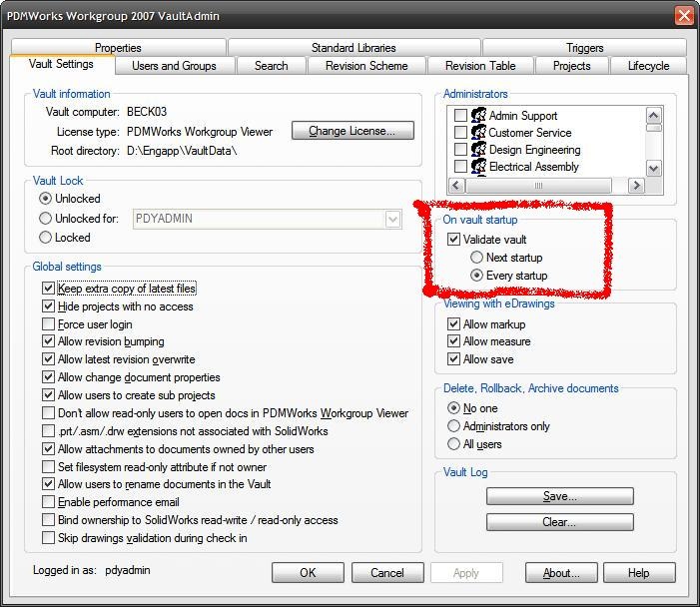The height and width of the screenshot is (607, 700).
Task: Enable Set filesystem read-only attribute option
Action: pyautogui.click(x=48, y=467)
